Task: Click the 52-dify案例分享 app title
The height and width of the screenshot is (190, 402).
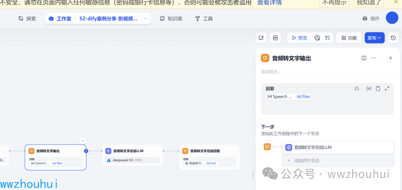Action: click(x=109, y=19)
